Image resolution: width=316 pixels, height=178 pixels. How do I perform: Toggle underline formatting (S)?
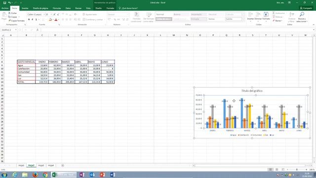[x=36, y=20]
